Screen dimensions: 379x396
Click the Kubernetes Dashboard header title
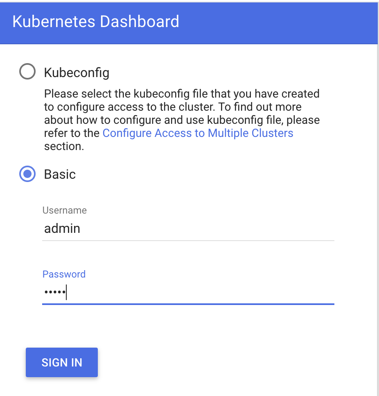(96, 21)
